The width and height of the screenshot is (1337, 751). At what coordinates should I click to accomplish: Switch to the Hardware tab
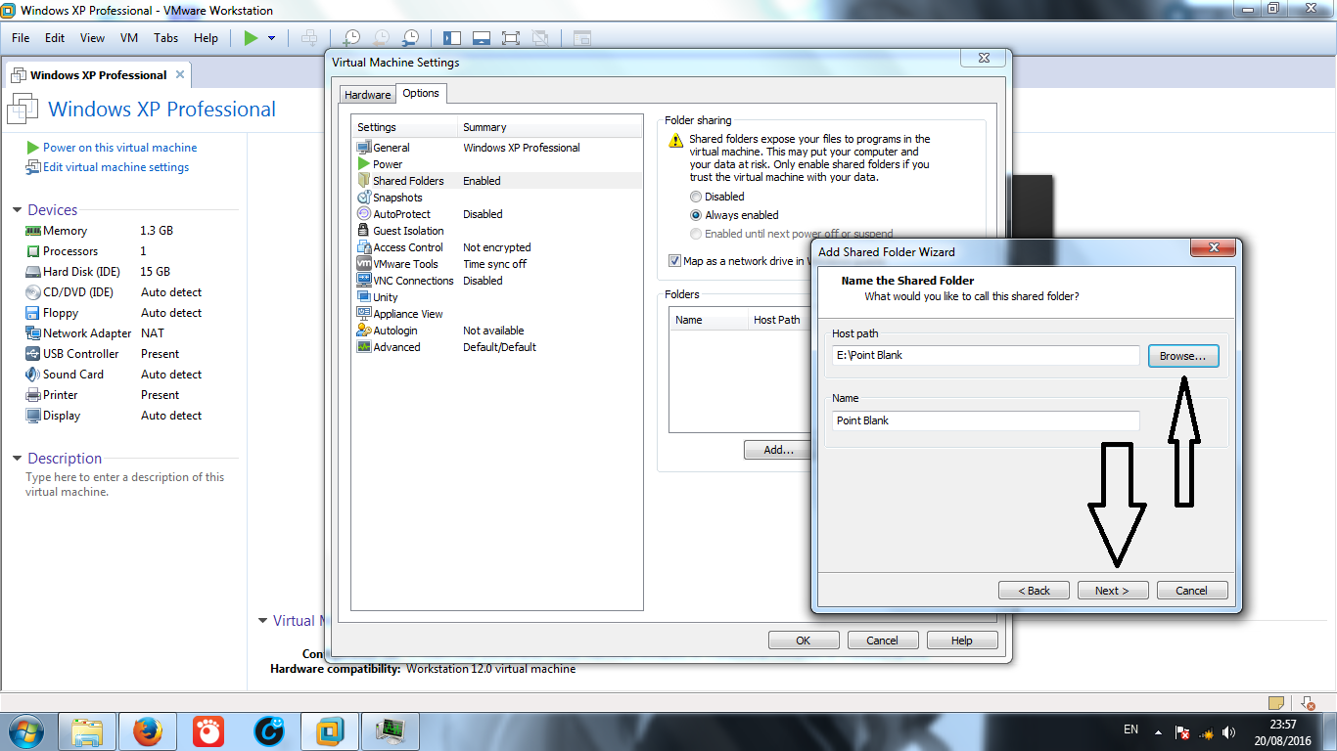coord(367,94)
